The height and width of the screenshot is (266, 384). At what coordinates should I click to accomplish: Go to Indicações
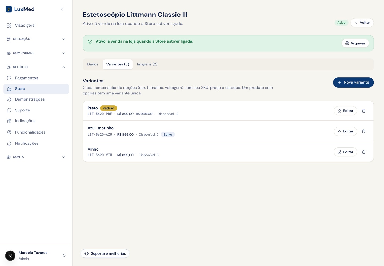[36, 121]
